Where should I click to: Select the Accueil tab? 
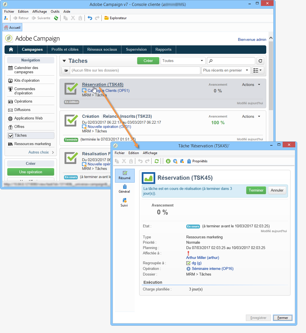click(12, 27)
